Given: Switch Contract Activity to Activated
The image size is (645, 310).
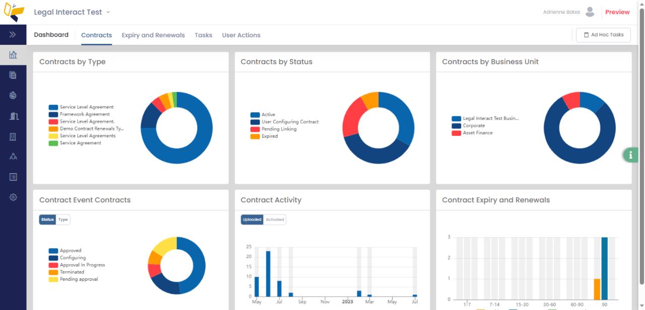Looking at the screenshot, I should click(275, 219).
